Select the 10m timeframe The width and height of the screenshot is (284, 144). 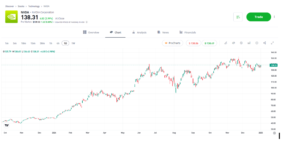24,43
